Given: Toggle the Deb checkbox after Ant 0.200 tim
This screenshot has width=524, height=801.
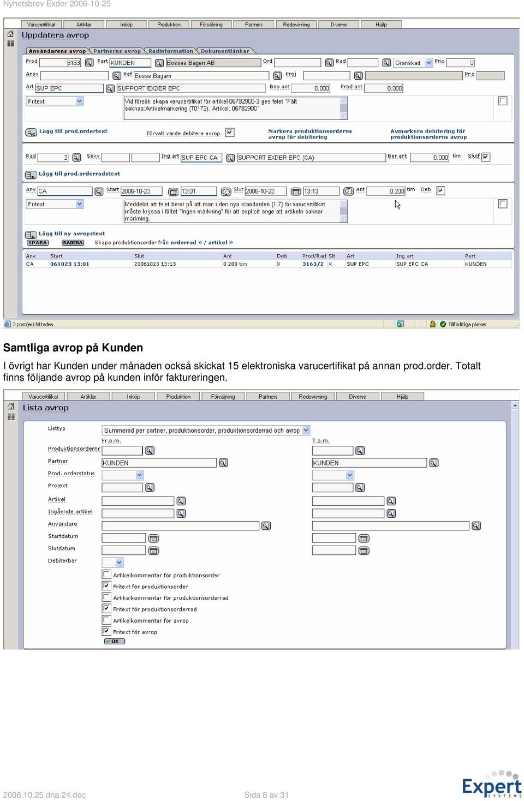Looking at the screenshot, I should point(440,190).
